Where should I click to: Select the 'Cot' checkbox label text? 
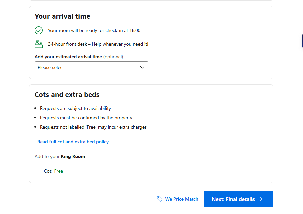point(48,171)
